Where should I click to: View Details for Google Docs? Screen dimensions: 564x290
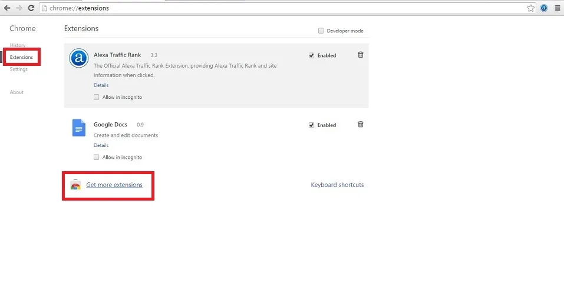pos(101,145)
